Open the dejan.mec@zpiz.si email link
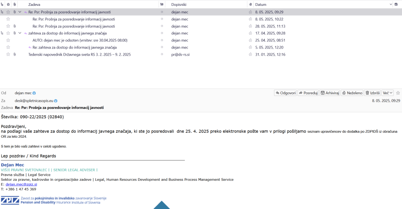The width and height of the screenshot is (402, 209). pyautogui.click(x=21, y=184)
